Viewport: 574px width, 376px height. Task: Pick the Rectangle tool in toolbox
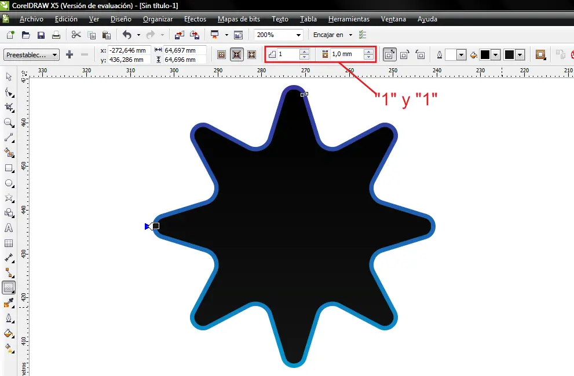(9, 168)
